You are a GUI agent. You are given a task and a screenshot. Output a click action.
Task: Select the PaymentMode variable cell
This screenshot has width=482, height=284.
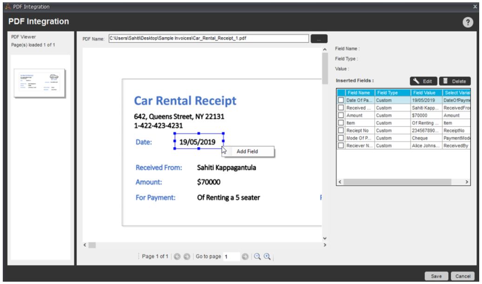[456, 138]
